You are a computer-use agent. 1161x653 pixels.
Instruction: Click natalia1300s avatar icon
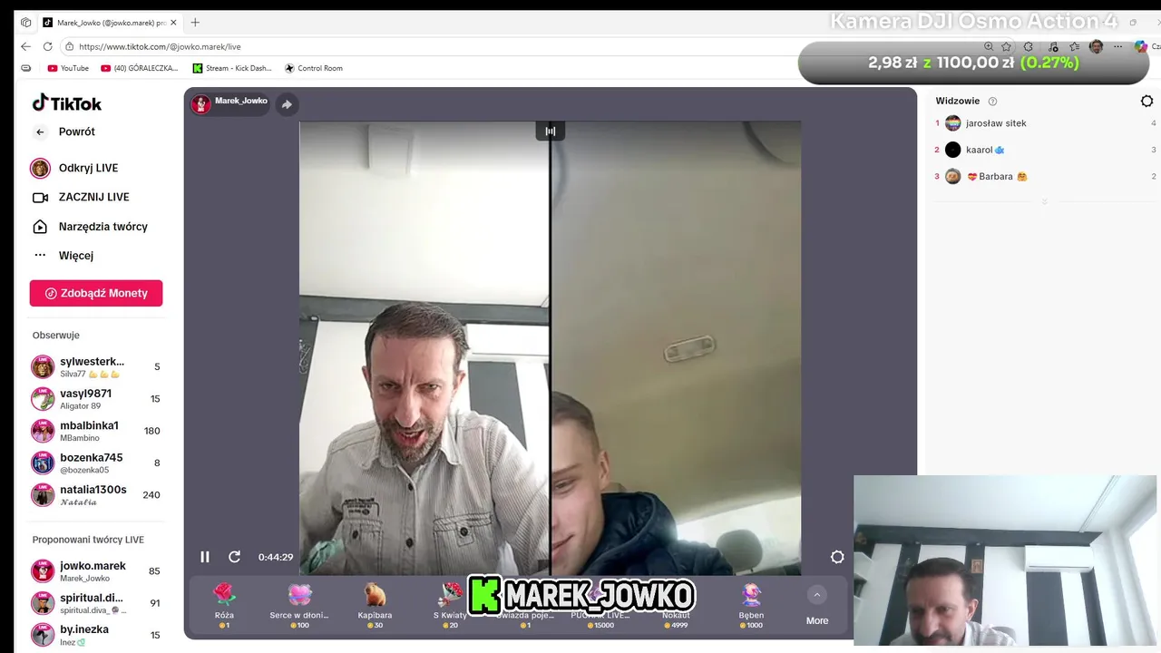pyautogui.click(x=43, y=494)
